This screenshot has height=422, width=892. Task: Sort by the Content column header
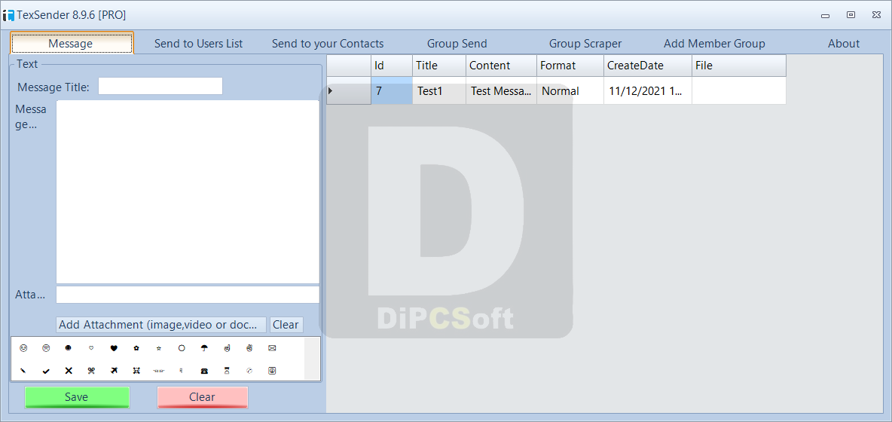click(x=501, y=66)
